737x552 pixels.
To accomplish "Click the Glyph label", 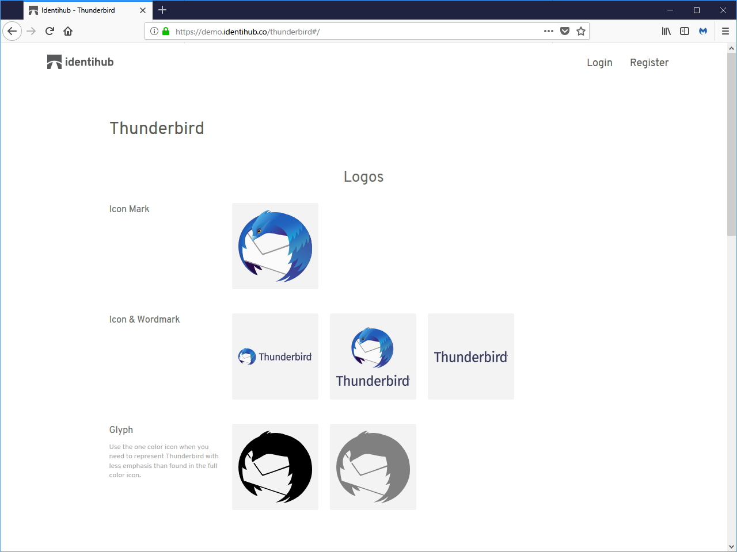I will coord(121,430).
